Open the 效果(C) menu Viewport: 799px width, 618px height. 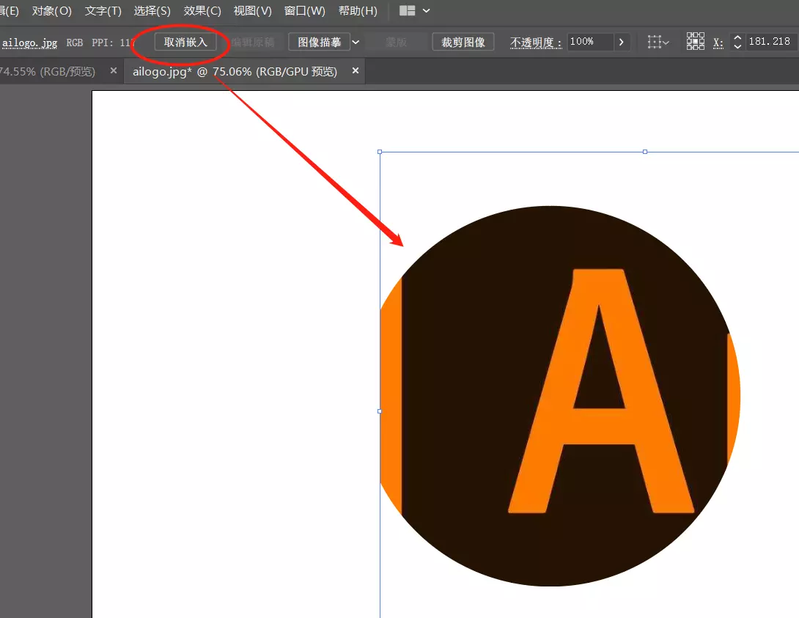tap(202, 11)
